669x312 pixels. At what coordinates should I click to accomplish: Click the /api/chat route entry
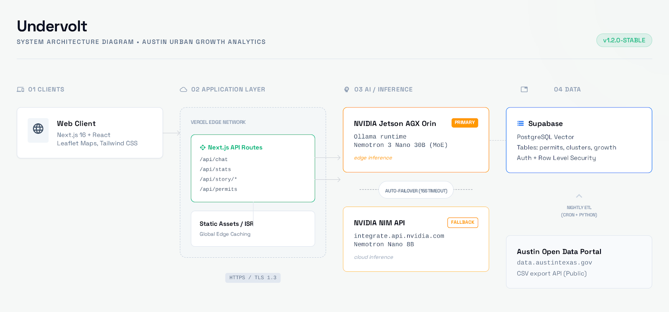coord(214,160)
